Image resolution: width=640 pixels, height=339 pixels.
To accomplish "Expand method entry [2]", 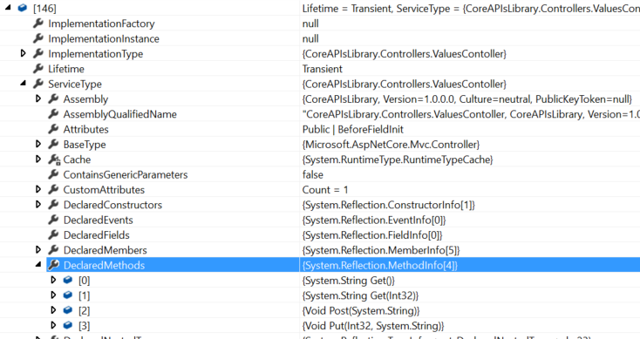I will (53, 309).
